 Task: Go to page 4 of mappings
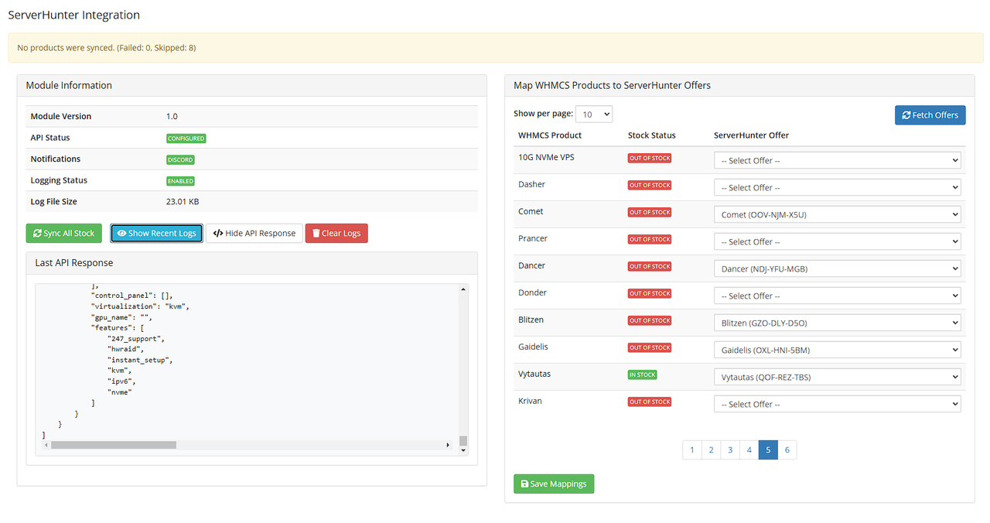click(749, 450)
